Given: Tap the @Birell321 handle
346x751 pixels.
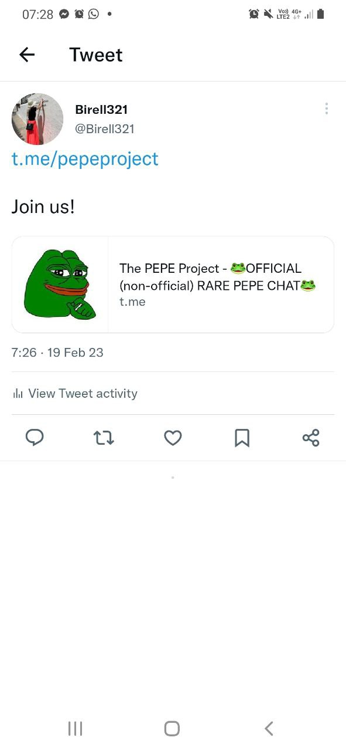Looking at the screenshot, I should click(x=105, y=129).
